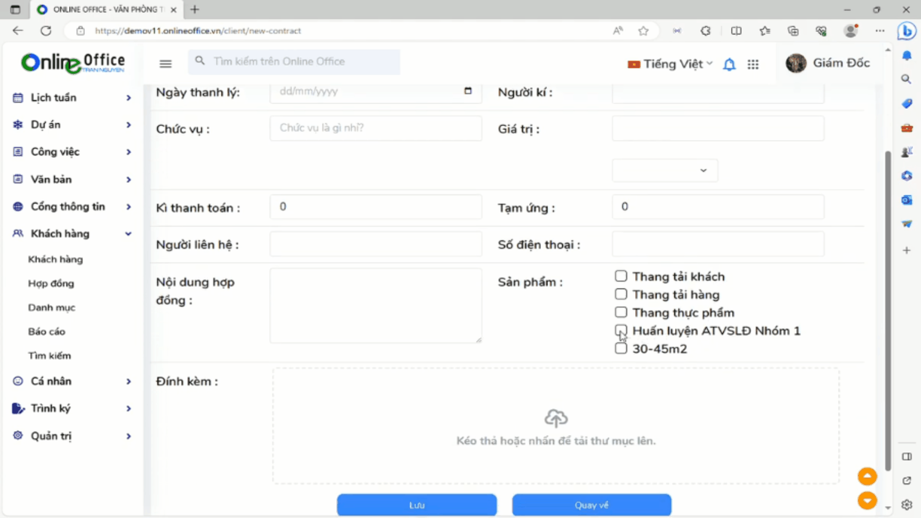The width and height of the screenshot is (921, 518).
Task: Open Hợp đồng in the sidebar
Action: [51, 283]
